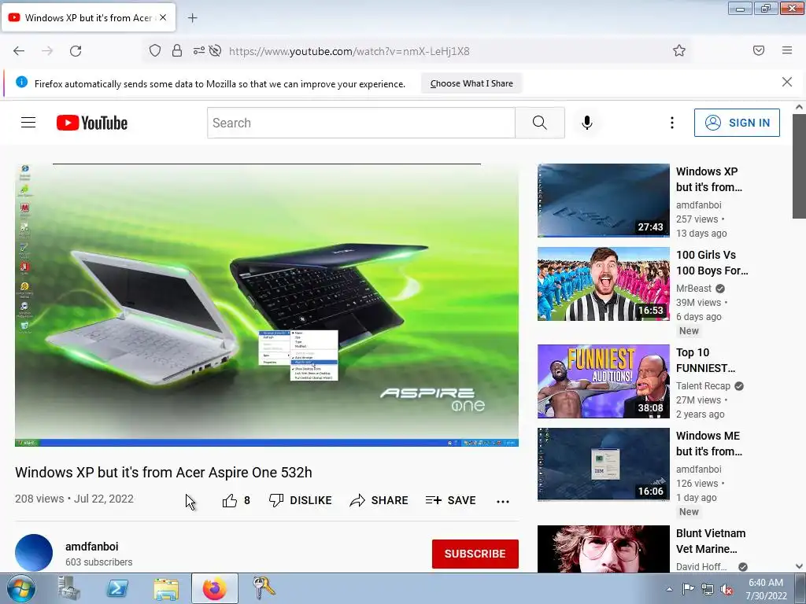The width and height of the screenshot is (806, 604).
Task: Open amdfanboi channel avatar
Action: point(34,553)
